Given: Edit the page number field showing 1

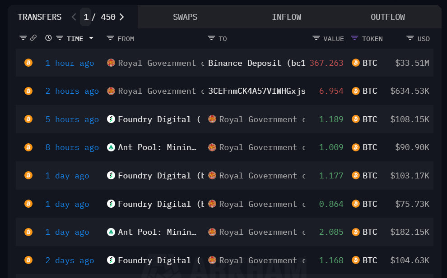Looking at the screenshot, I should pos(86,17).
